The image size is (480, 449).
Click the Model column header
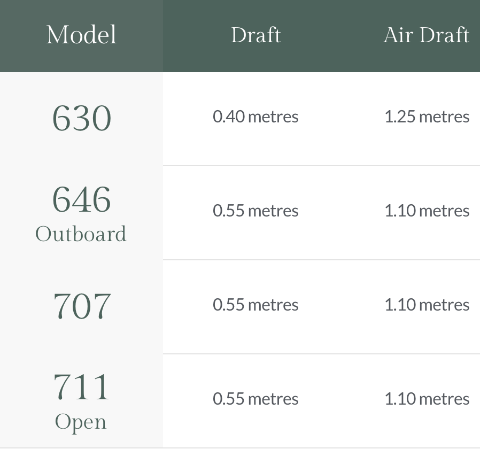(x=81, y=35)
